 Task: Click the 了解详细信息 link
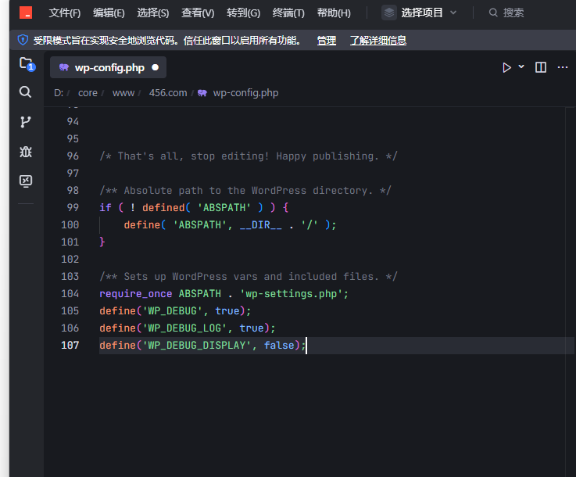click(377, 41)
